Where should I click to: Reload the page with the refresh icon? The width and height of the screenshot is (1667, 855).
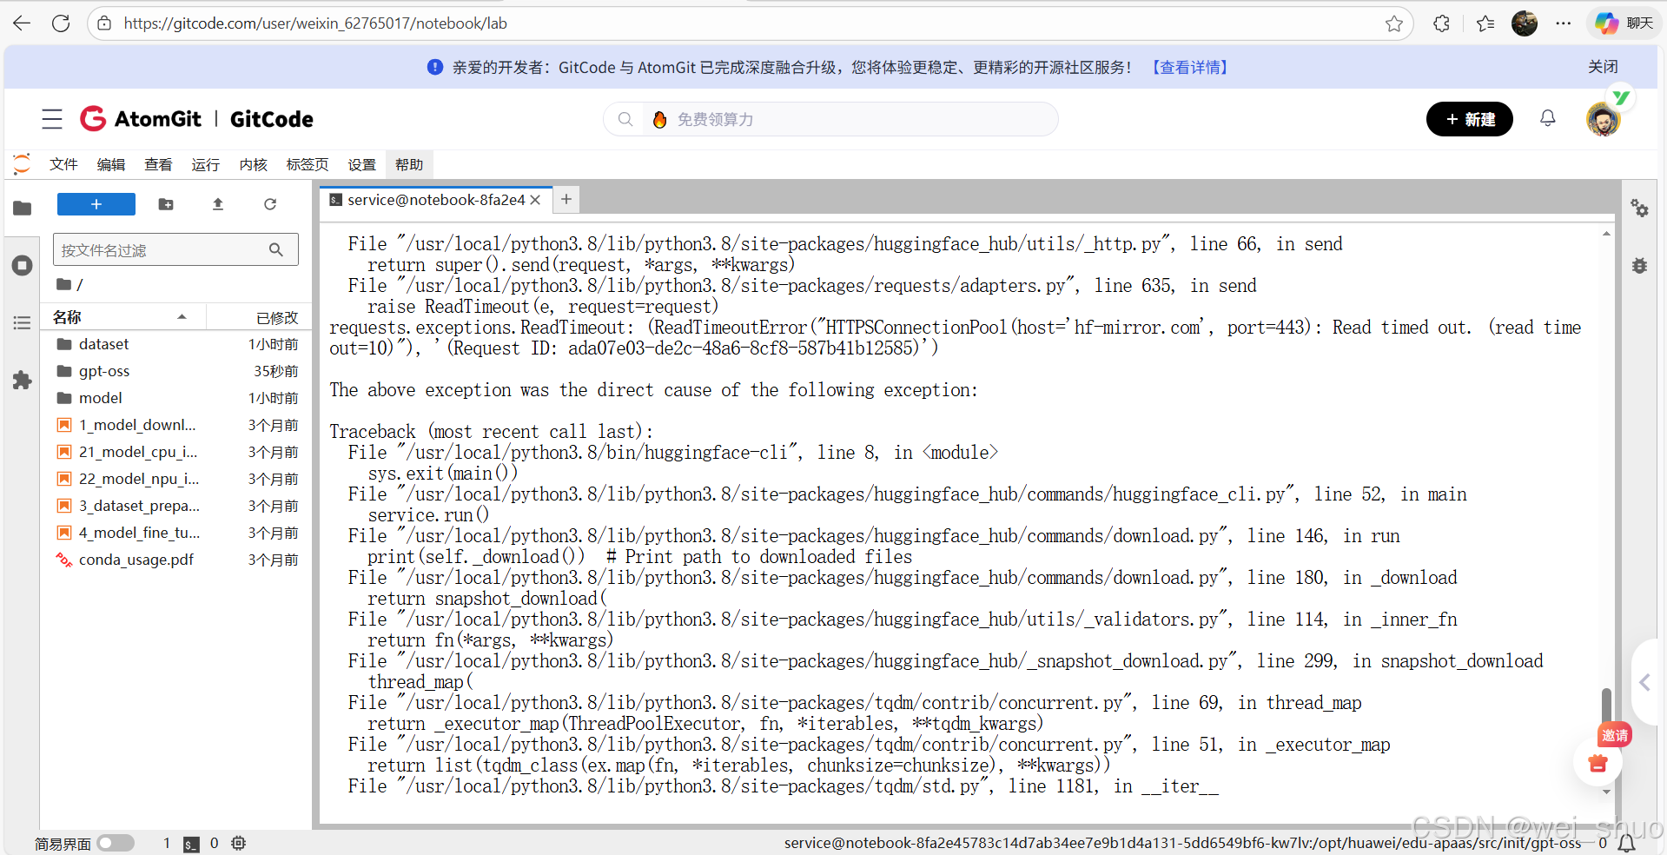(x=61, y=23)
